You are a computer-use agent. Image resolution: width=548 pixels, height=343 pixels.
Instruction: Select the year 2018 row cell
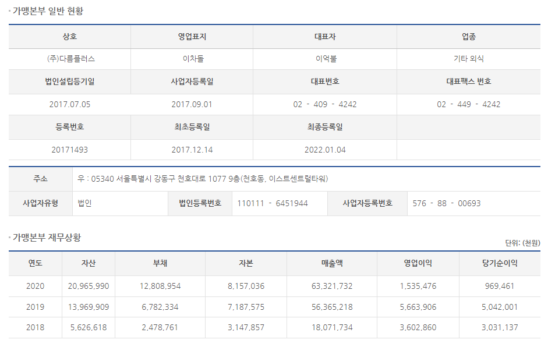(36, 327)
